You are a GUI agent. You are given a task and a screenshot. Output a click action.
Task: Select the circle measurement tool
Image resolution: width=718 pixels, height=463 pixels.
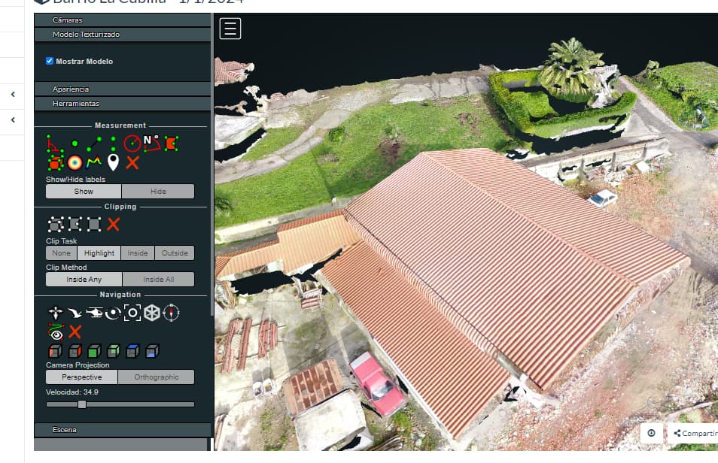[x=133, y=142]
